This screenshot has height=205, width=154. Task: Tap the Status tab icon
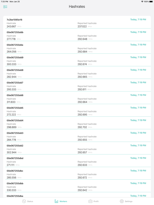[x=24, y=201]
